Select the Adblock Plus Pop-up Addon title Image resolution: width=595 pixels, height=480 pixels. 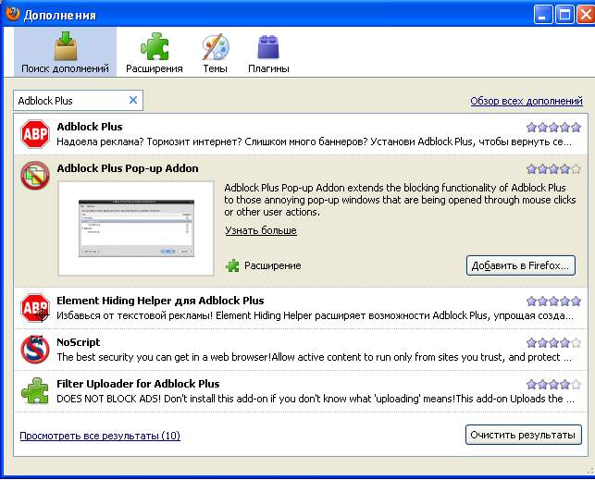(x=128, y=168)
